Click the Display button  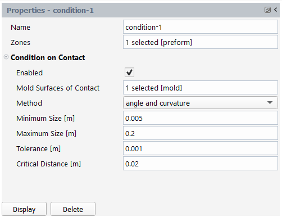pyautogui.click(x=24, y=209)
